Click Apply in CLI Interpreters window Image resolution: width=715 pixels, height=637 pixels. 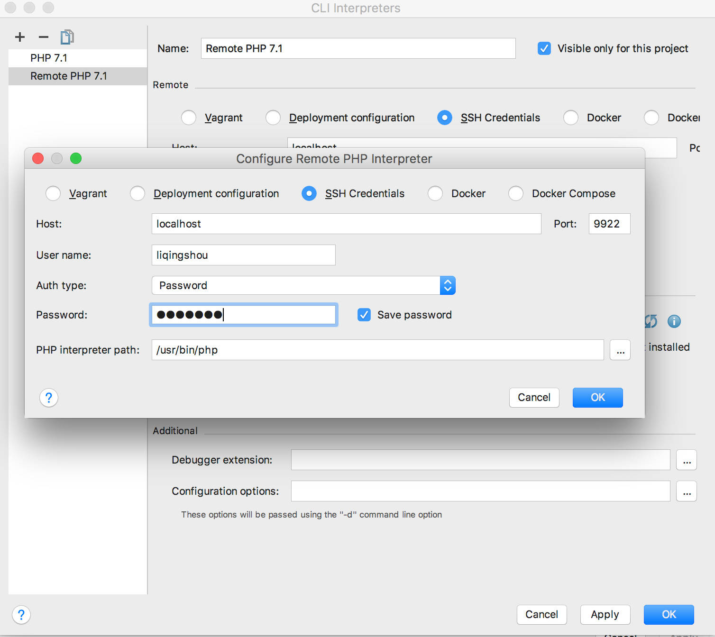(605, 614)
